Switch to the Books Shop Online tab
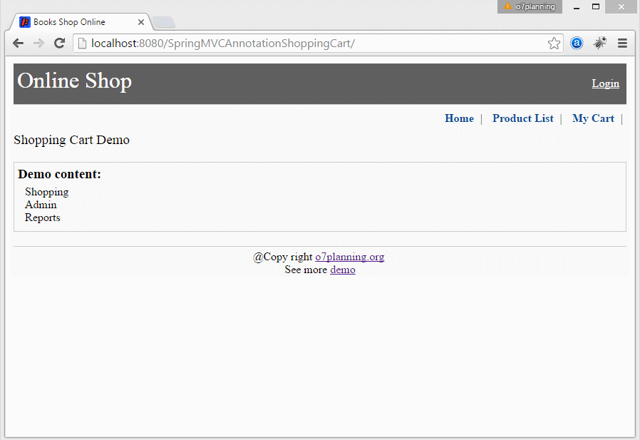Viewport: 640px width, 440px height. tap(78, 21)
